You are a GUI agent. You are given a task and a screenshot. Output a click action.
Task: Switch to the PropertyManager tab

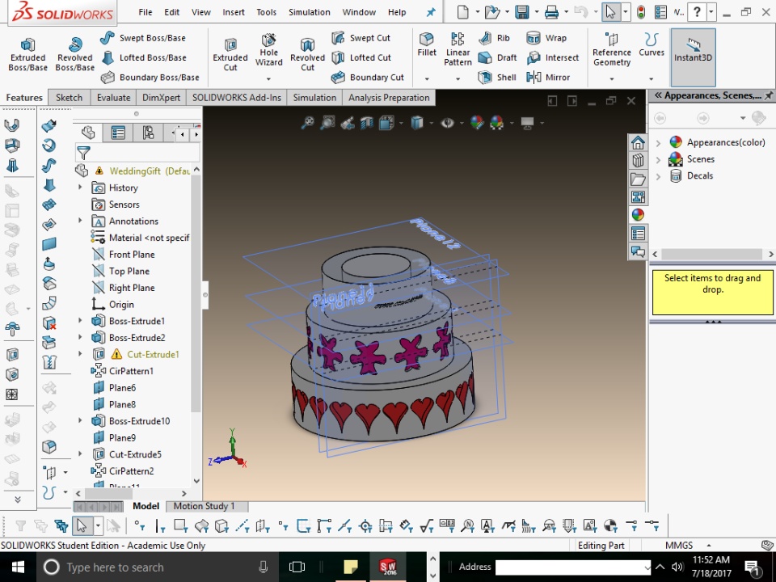[x=118, y=133]
